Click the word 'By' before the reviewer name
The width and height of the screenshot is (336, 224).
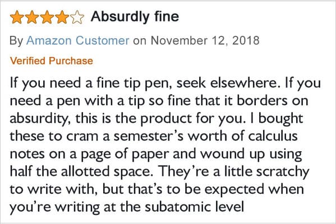click(16, 41)
